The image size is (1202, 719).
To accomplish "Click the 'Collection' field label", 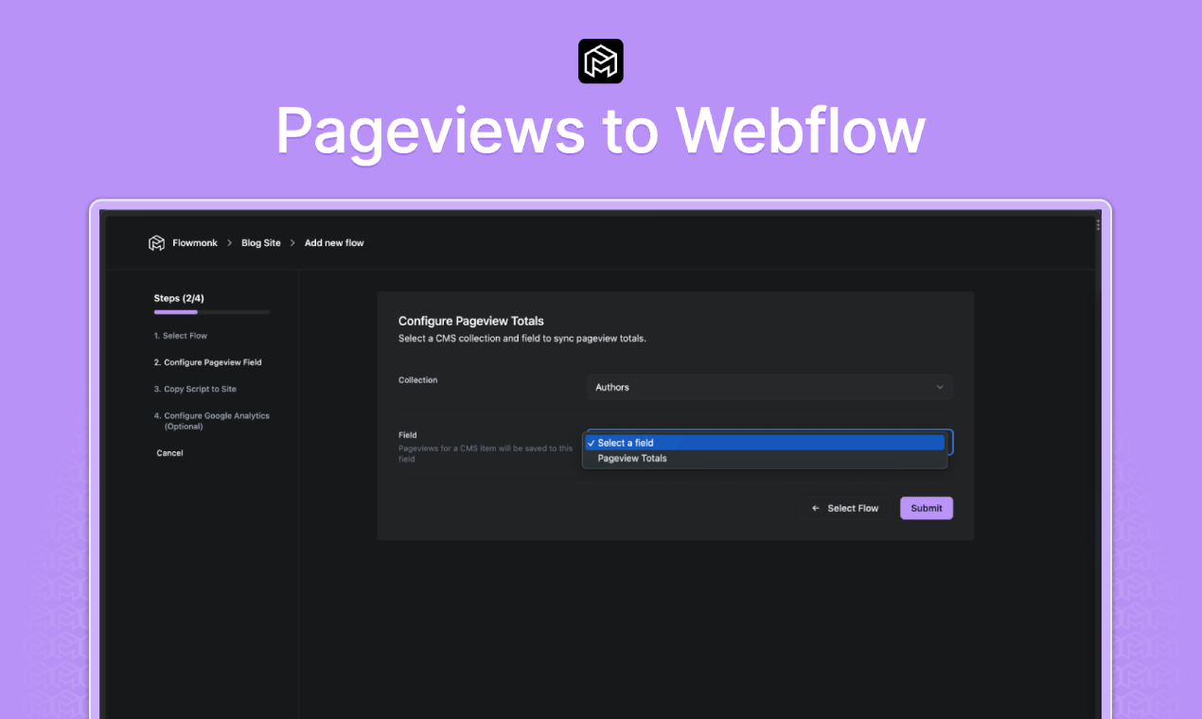I will [417, 380].
